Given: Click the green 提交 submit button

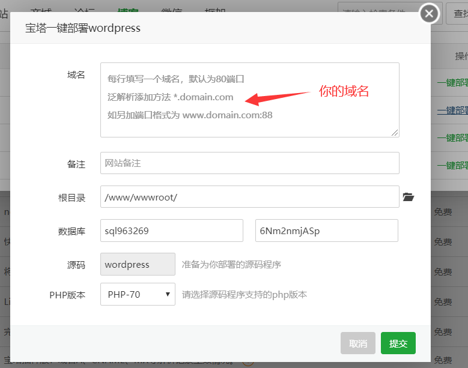Looking at the screenshot, I should 398,343.
